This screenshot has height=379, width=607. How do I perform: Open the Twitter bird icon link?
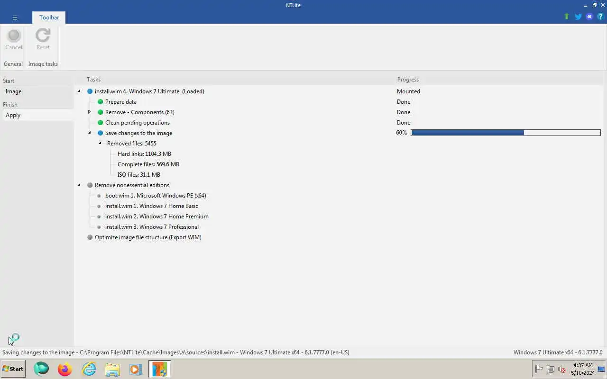point(578,17)
